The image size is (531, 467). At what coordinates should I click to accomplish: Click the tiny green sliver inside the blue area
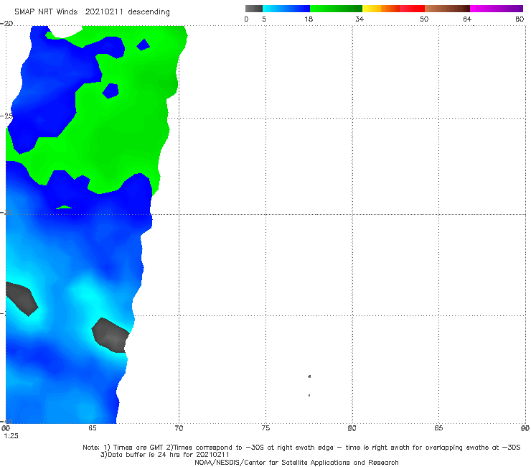tap(64, 207)
